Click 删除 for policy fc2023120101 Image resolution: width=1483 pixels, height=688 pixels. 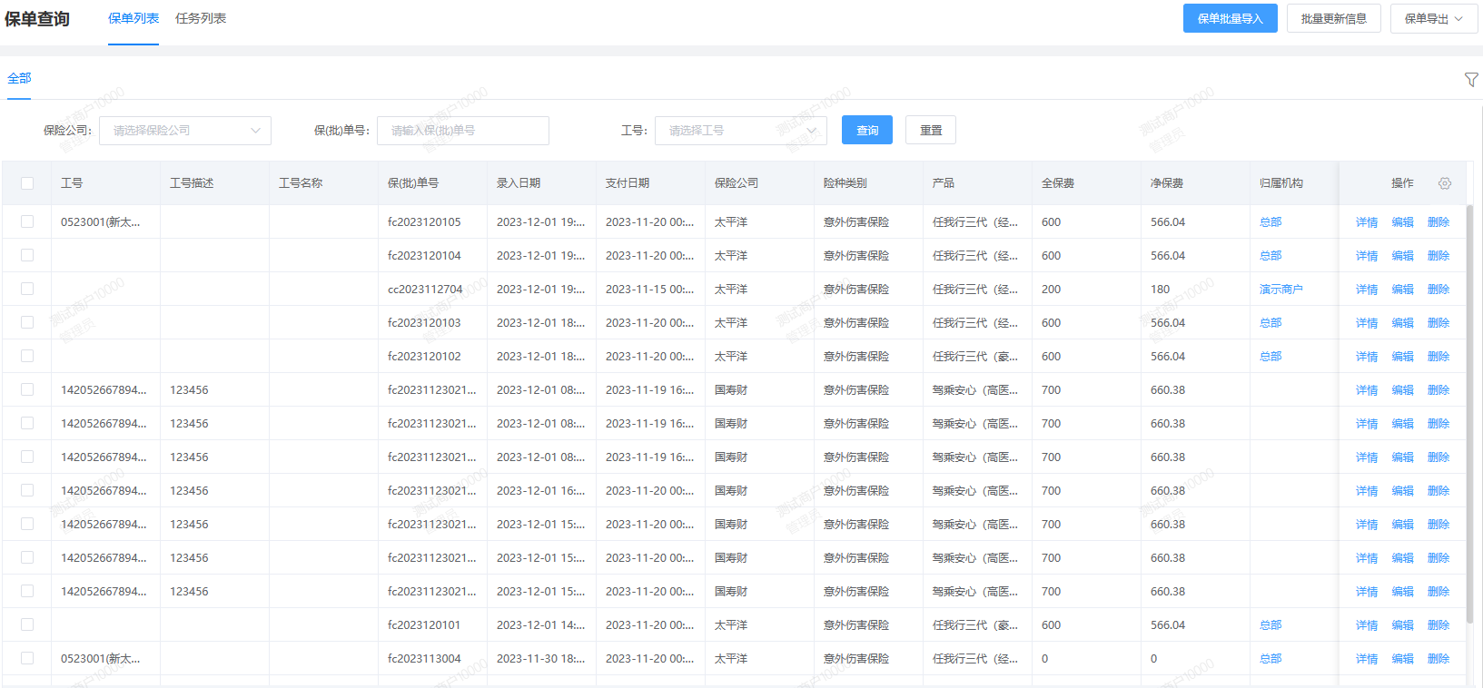coord(1439,625)
